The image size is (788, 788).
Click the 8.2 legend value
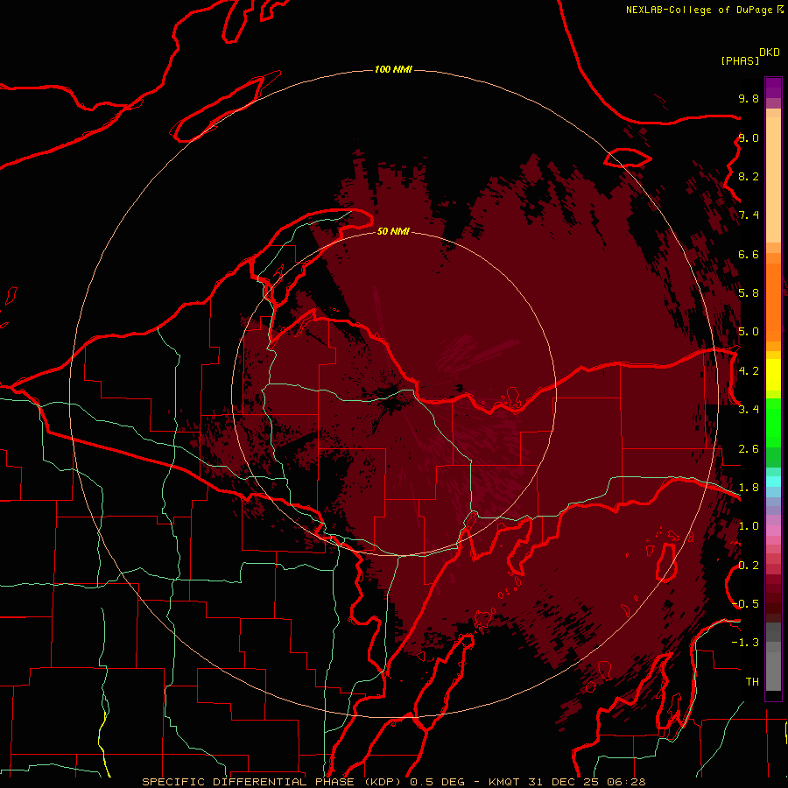click(749, 176)
